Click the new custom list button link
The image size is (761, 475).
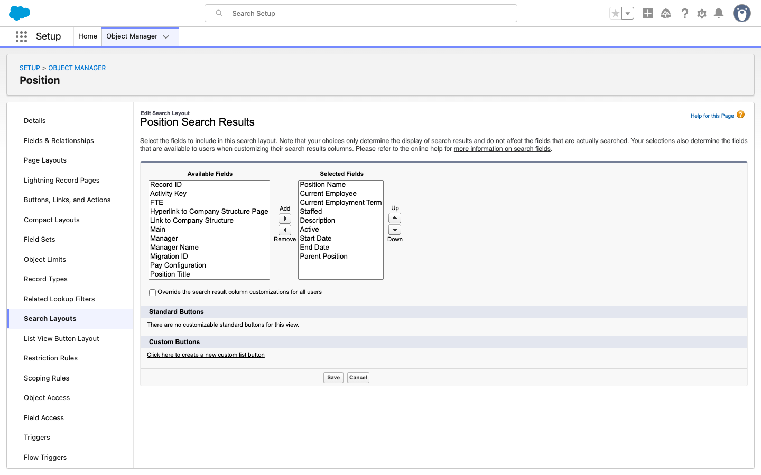click(x=206, y=355)
